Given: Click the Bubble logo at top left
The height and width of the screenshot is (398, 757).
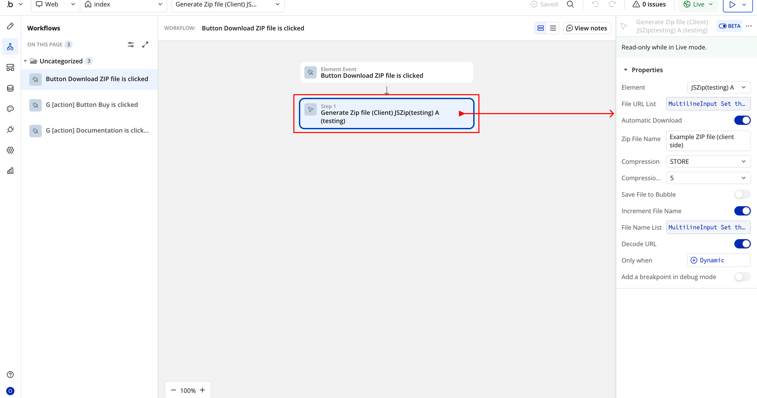Looking at the screenshot, I should tap(10, 4).
